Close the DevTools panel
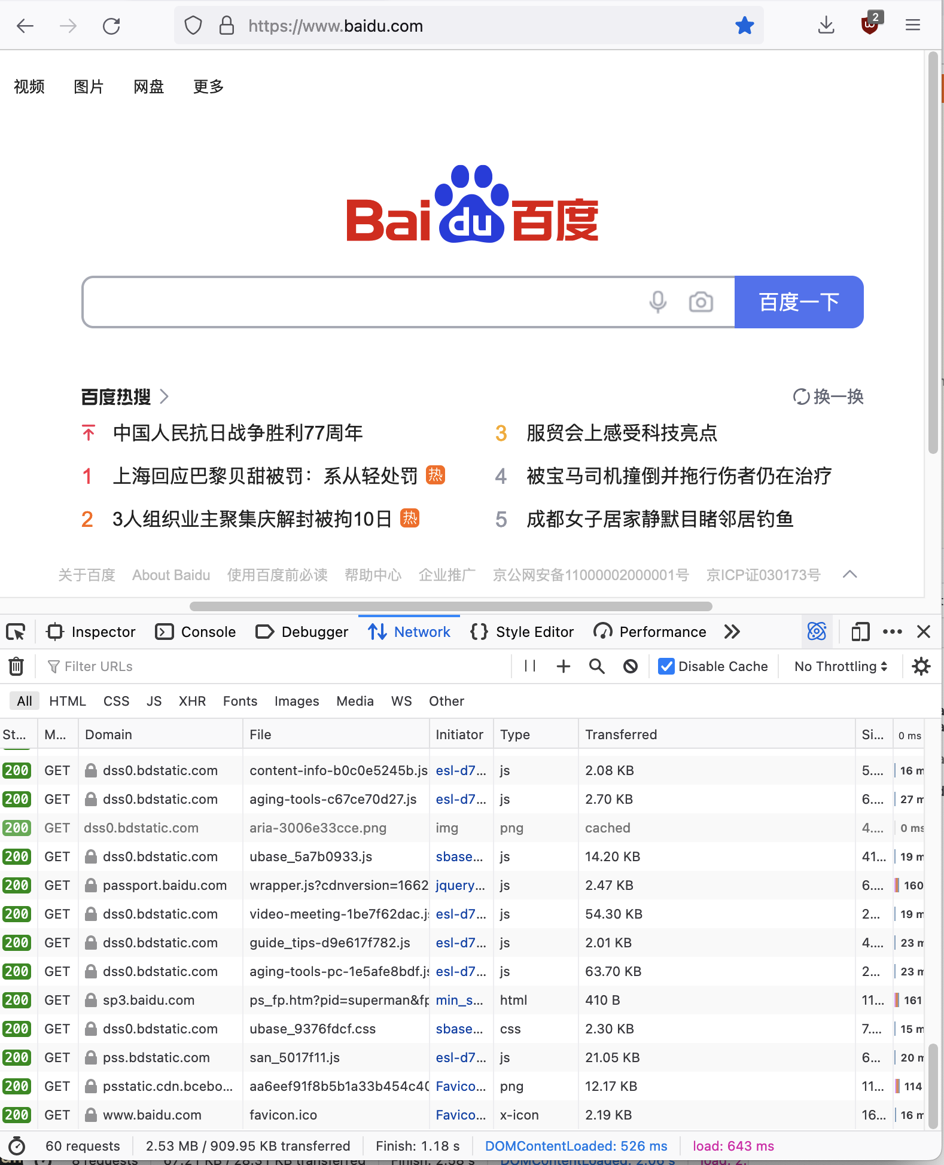This screenshot has height=1165, width=944. pyautogui.click(x=924, y=632)
